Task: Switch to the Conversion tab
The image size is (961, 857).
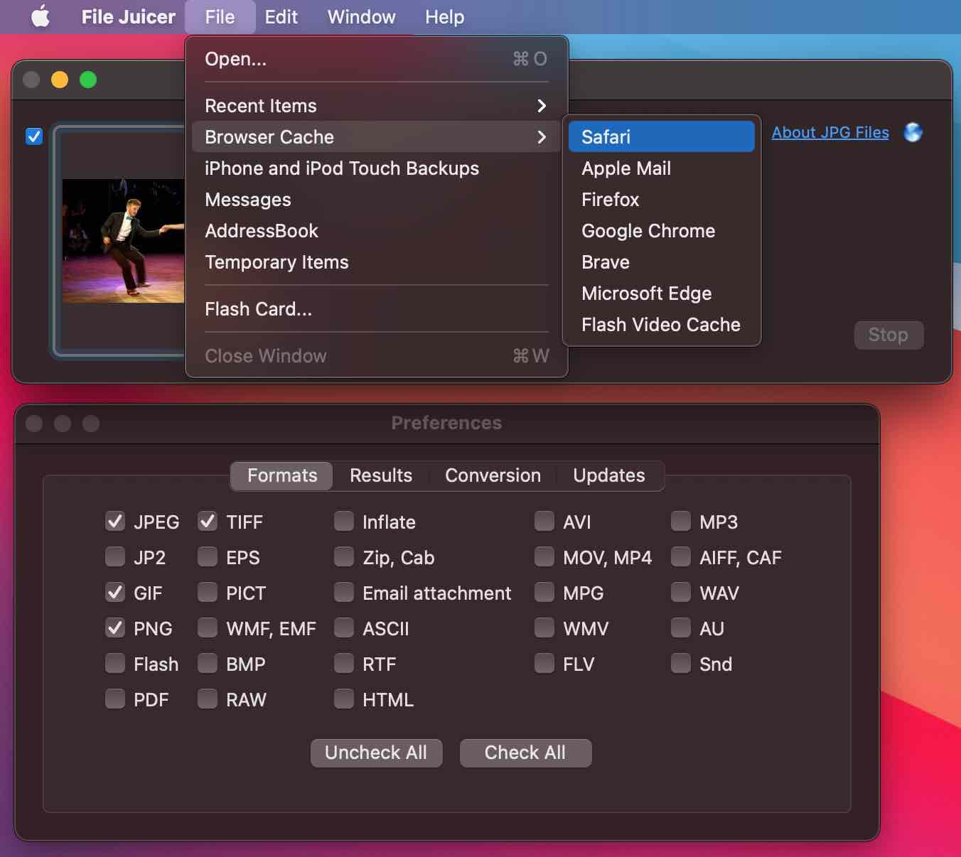Action: click(x=493, y=475)
